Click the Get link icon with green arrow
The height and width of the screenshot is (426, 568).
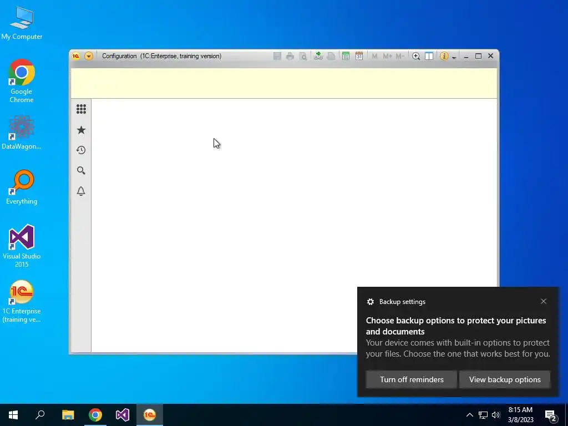click(x=318, y=56)
